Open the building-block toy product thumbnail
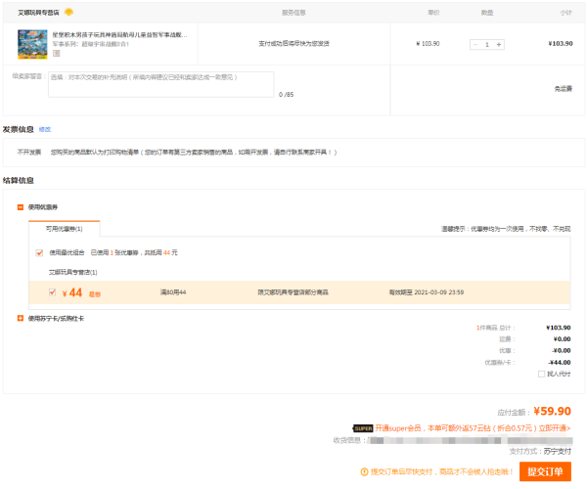This screenshot has width=587, height=489. 32,44
